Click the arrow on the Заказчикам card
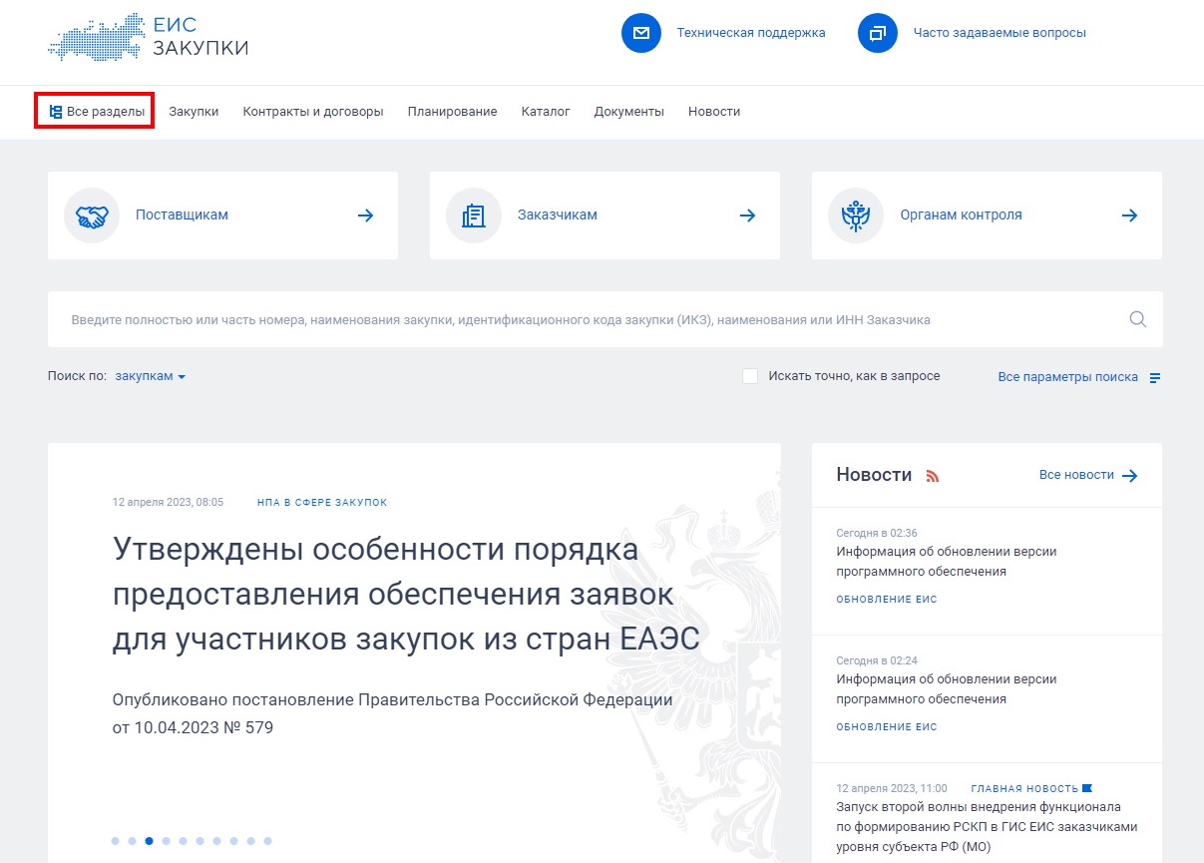 tap(747, 216)
